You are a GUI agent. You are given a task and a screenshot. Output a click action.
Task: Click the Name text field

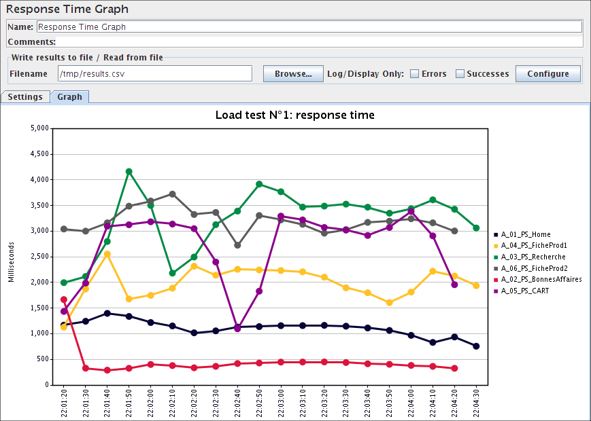(309, 27)
